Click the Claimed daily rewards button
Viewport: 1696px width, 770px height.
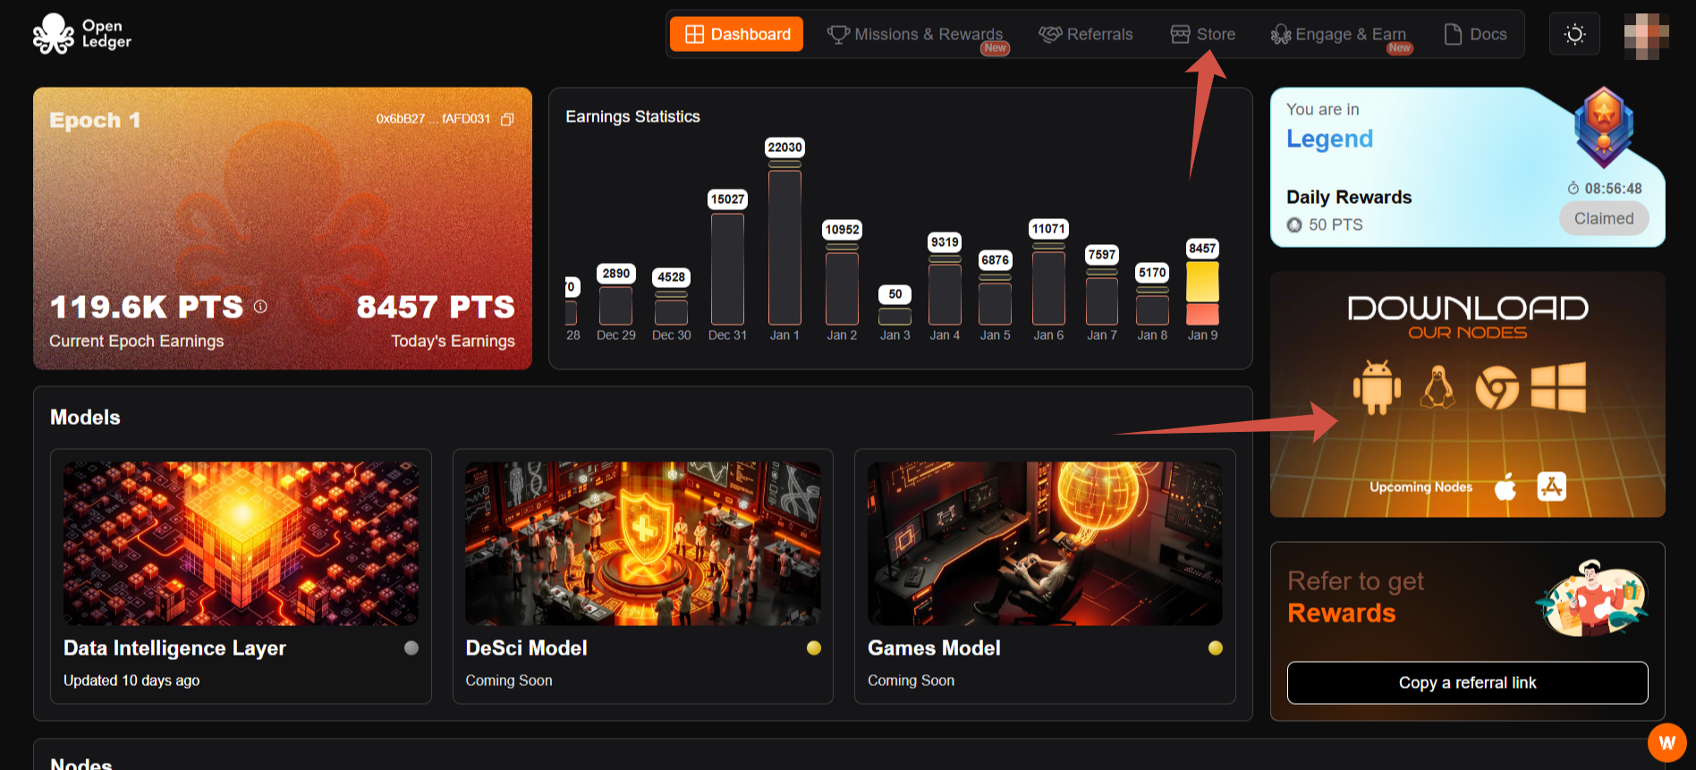coord(1603,219)
